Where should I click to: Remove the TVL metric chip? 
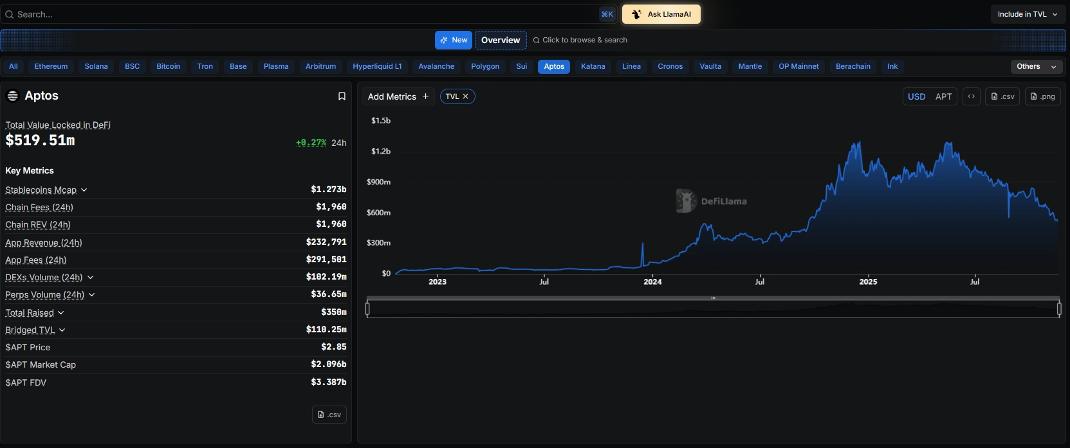pos(466,96)
